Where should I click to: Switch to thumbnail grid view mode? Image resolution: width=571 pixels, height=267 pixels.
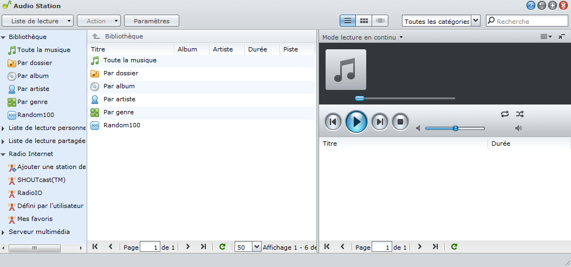click(x=364, y=21)
